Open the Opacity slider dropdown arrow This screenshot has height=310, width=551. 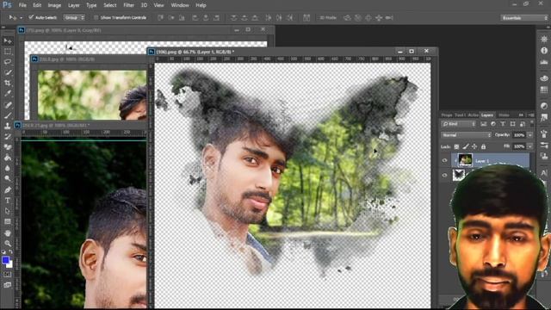click(530, 135)
